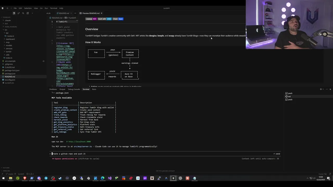Image resolution: width=333 pixels, height=187 pixels.
Task: Expand the more views chevron in sidebar header
Action: click(x=32, y=13)
